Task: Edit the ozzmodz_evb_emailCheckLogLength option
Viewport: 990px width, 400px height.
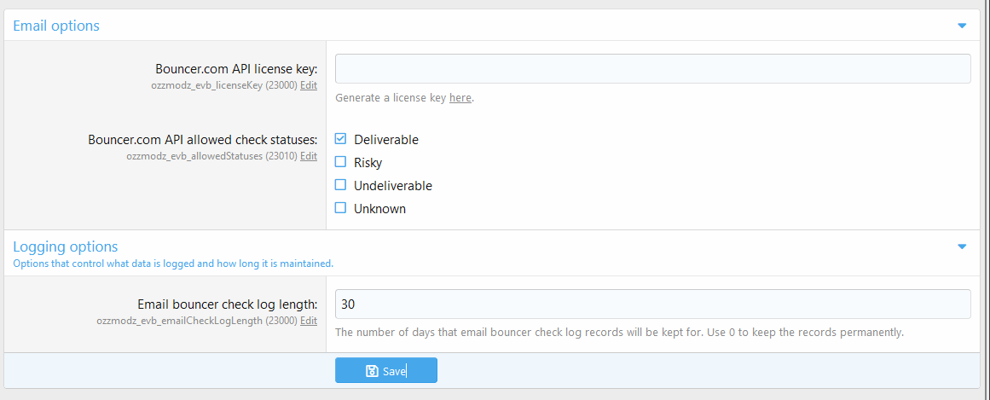Action: [309, 321]
